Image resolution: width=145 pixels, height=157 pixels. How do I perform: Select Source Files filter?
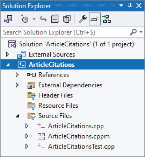pos(55,116)
